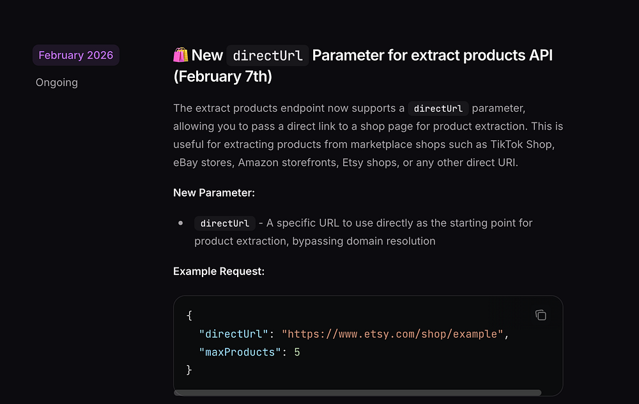Click the directUrl code tag in heading
The width and height of the screenshot is (639, 404).
tap(267, 56)
